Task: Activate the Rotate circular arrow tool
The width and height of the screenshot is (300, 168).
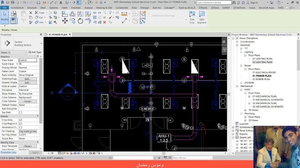Action: coord(80,21)
